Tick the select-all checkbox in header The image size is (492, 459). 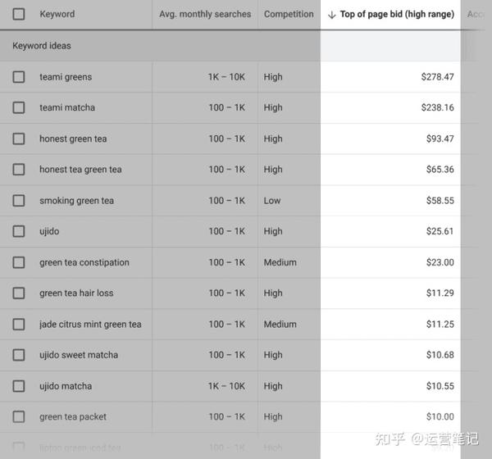(19, 14)
